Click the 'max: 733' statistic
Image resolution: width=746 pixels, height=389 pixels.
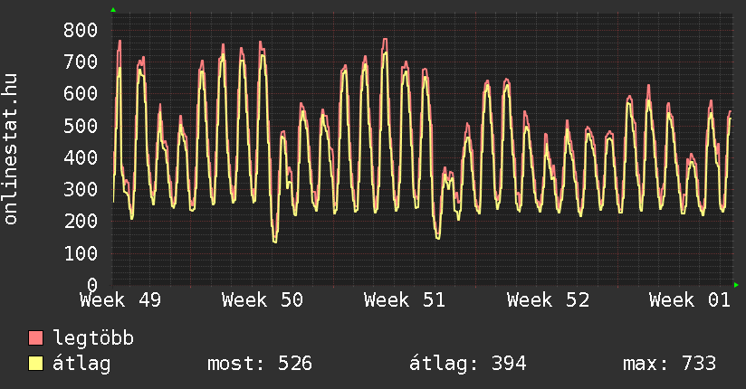669,365
